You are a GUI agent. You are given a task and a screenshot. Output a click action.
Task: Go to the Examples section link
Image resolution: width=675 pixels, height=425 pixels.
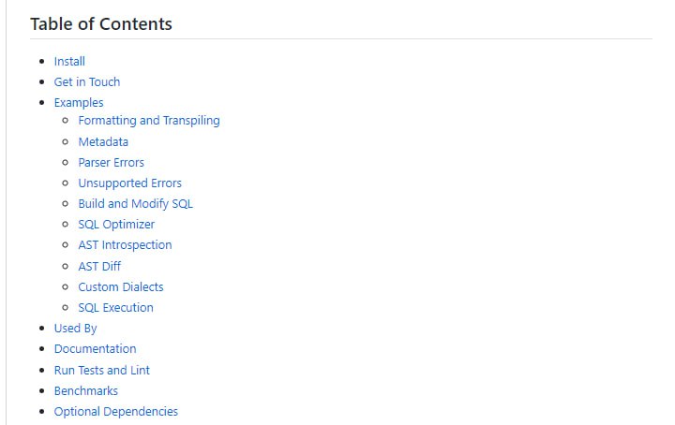pyautogui.click(x=79, y=102)
